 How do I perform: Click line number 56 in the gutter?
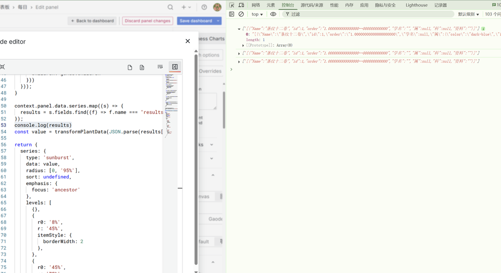pyautogui.click(x=4, y=144)
